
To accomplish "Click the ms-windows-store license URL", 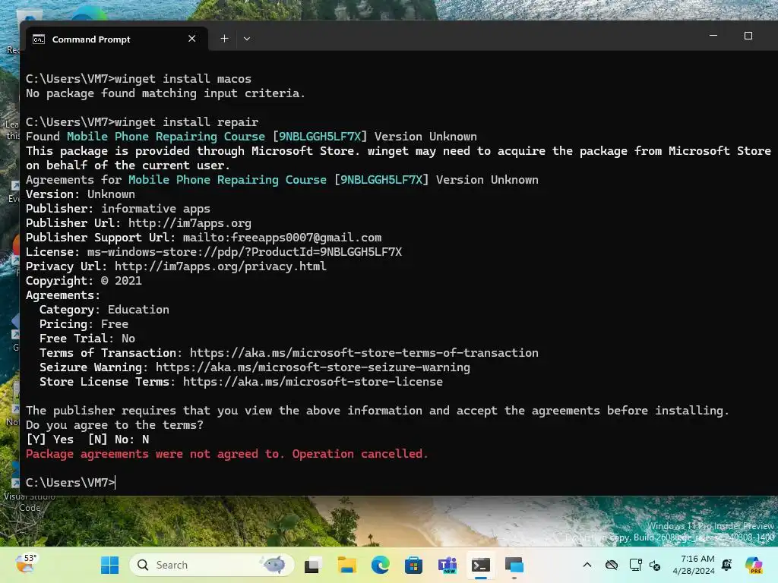I will pos(244,252).
